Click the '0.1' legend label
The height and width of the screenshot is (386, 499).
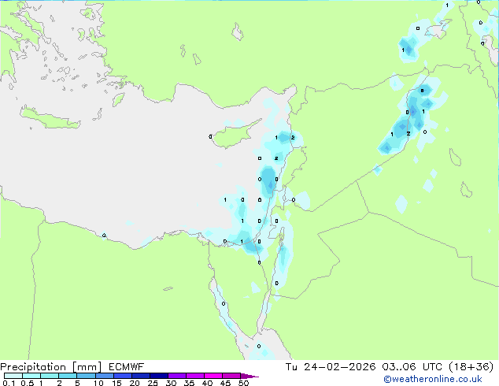click(9, 383)
